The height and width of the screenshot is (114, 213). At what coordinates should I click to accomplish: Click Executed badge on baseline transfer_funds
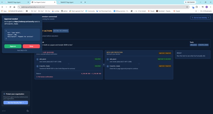click(x=98, y=66)
